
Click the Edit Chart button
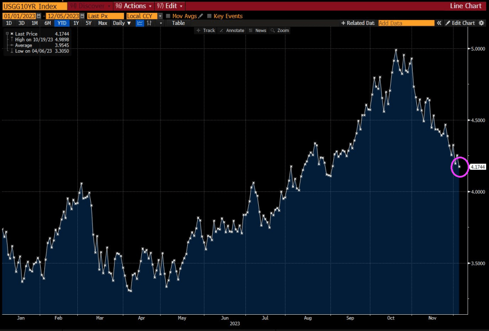tap(460, 23)
